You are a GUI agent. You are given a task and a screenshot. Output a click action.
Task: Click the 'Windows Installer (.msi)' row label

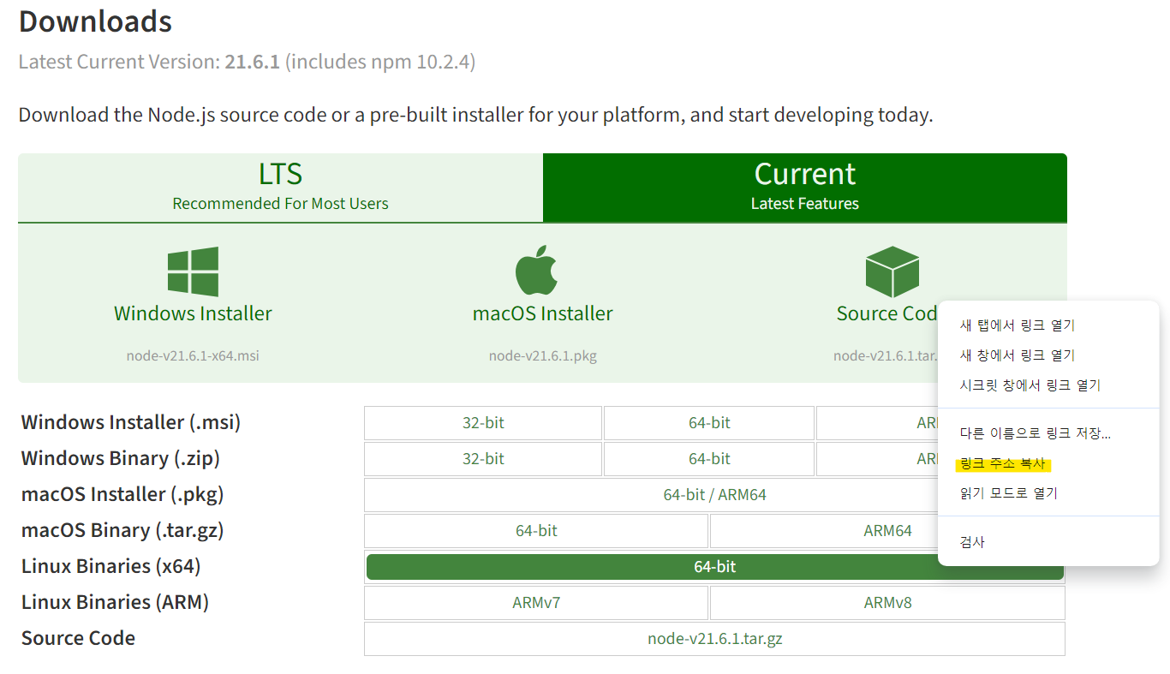coord(131,423)
